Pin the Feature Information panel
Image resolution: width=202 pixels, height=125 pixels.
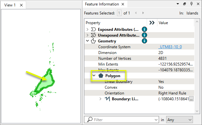tap(191, 4)
